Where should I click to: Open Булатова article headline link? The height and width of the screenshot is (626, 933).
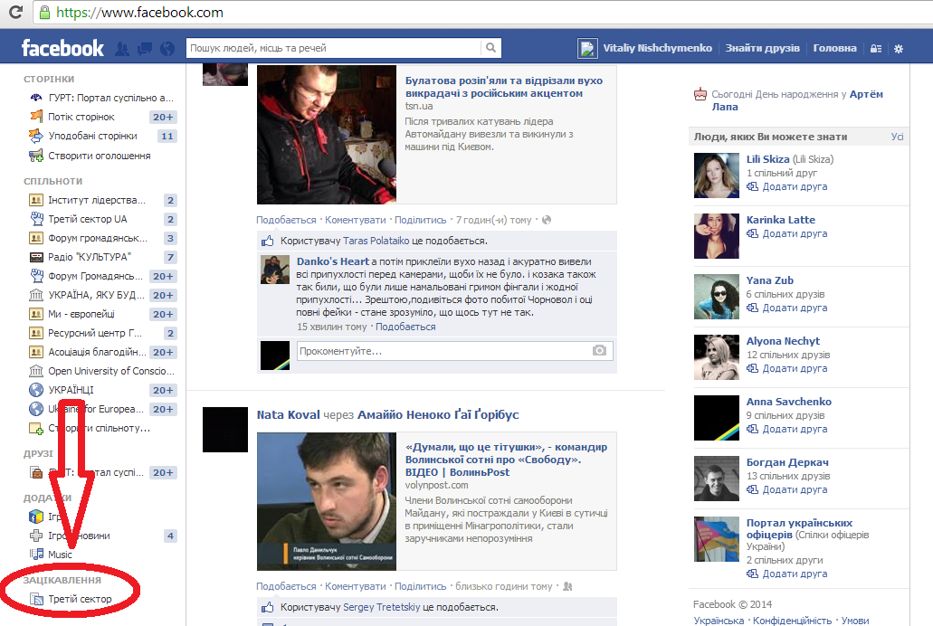(504, 87)
